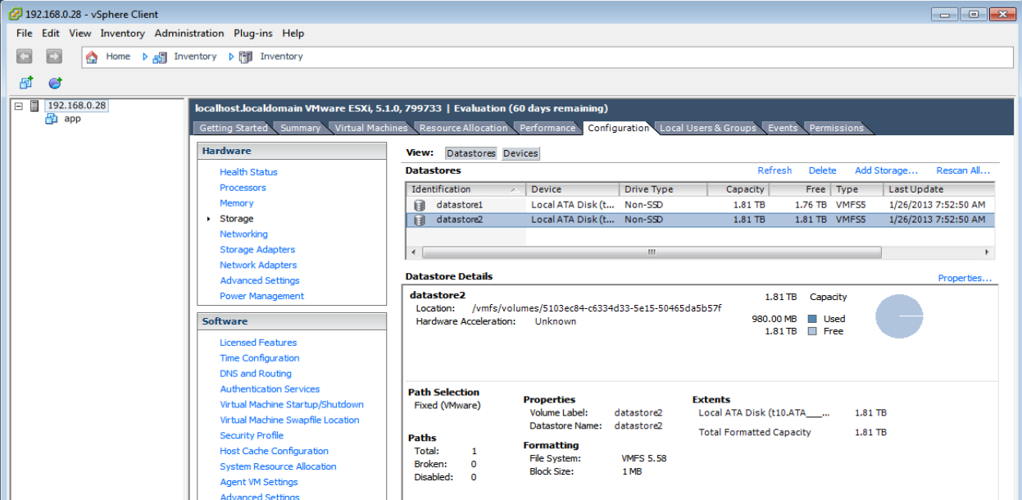1022x500 pixels.
Task: Open Licensed Features link
Action: point(258,343)
